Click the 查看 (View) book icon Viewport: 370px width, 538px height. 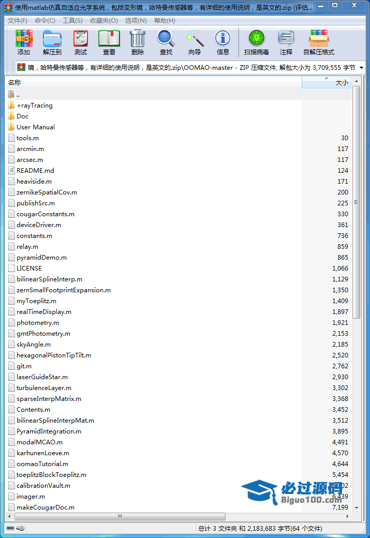click(x=109, y=38)
